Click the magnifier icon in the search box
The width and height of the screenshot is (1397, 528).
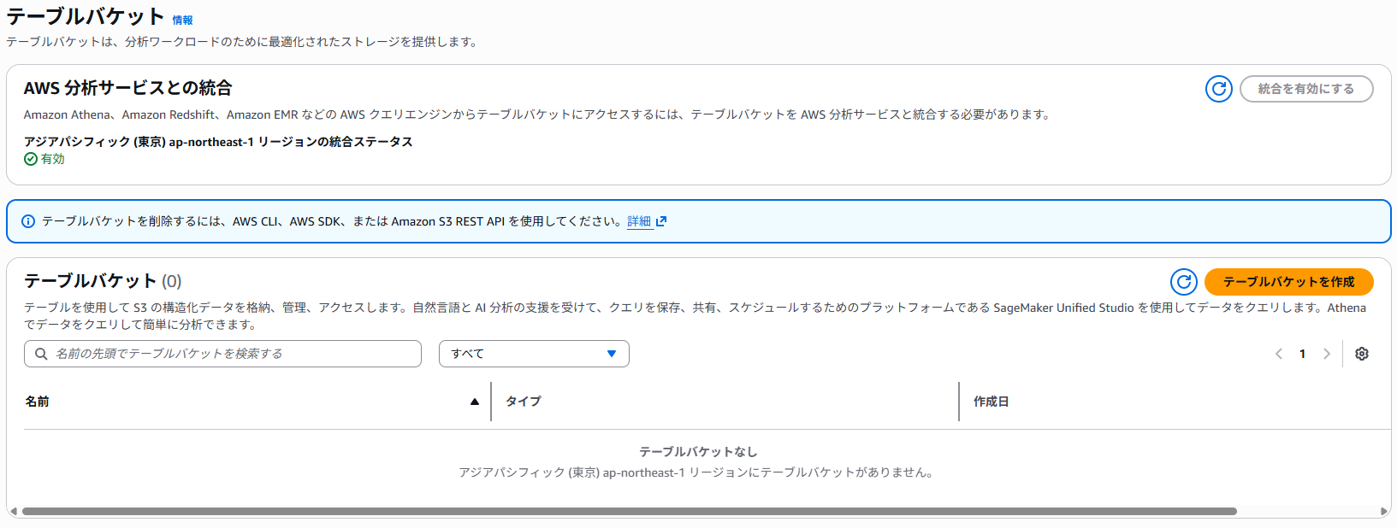41,354
